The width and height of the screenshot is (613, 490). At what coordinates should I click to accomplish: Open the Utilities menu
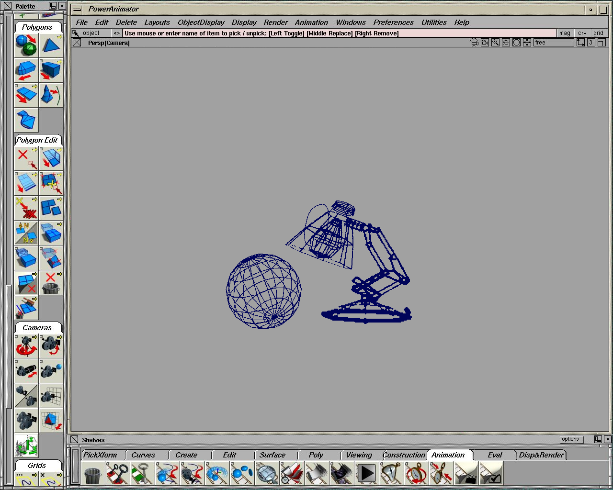[434, 22]
